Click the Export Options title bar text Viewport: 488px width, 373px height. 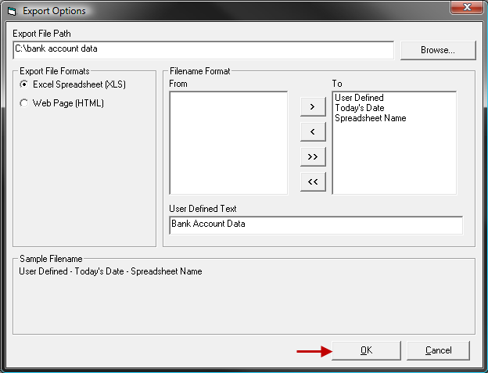(x=54, y=11)
